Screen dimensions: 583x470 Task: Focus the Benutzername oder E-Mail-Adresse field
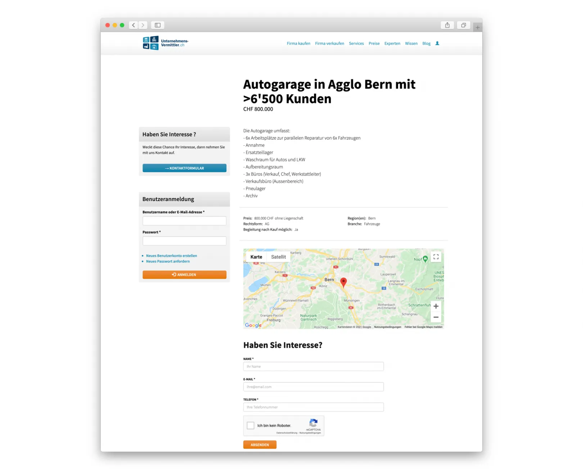point(184,221)
